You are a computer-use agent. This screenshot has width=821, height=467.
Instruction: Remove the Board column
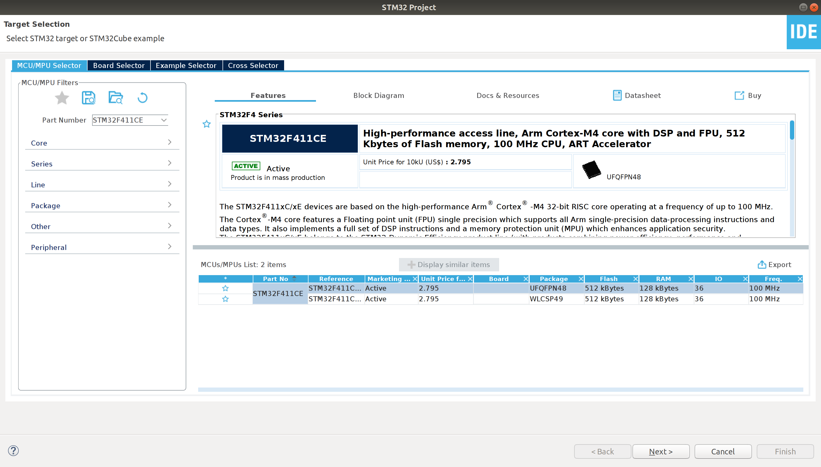[526, 279]
